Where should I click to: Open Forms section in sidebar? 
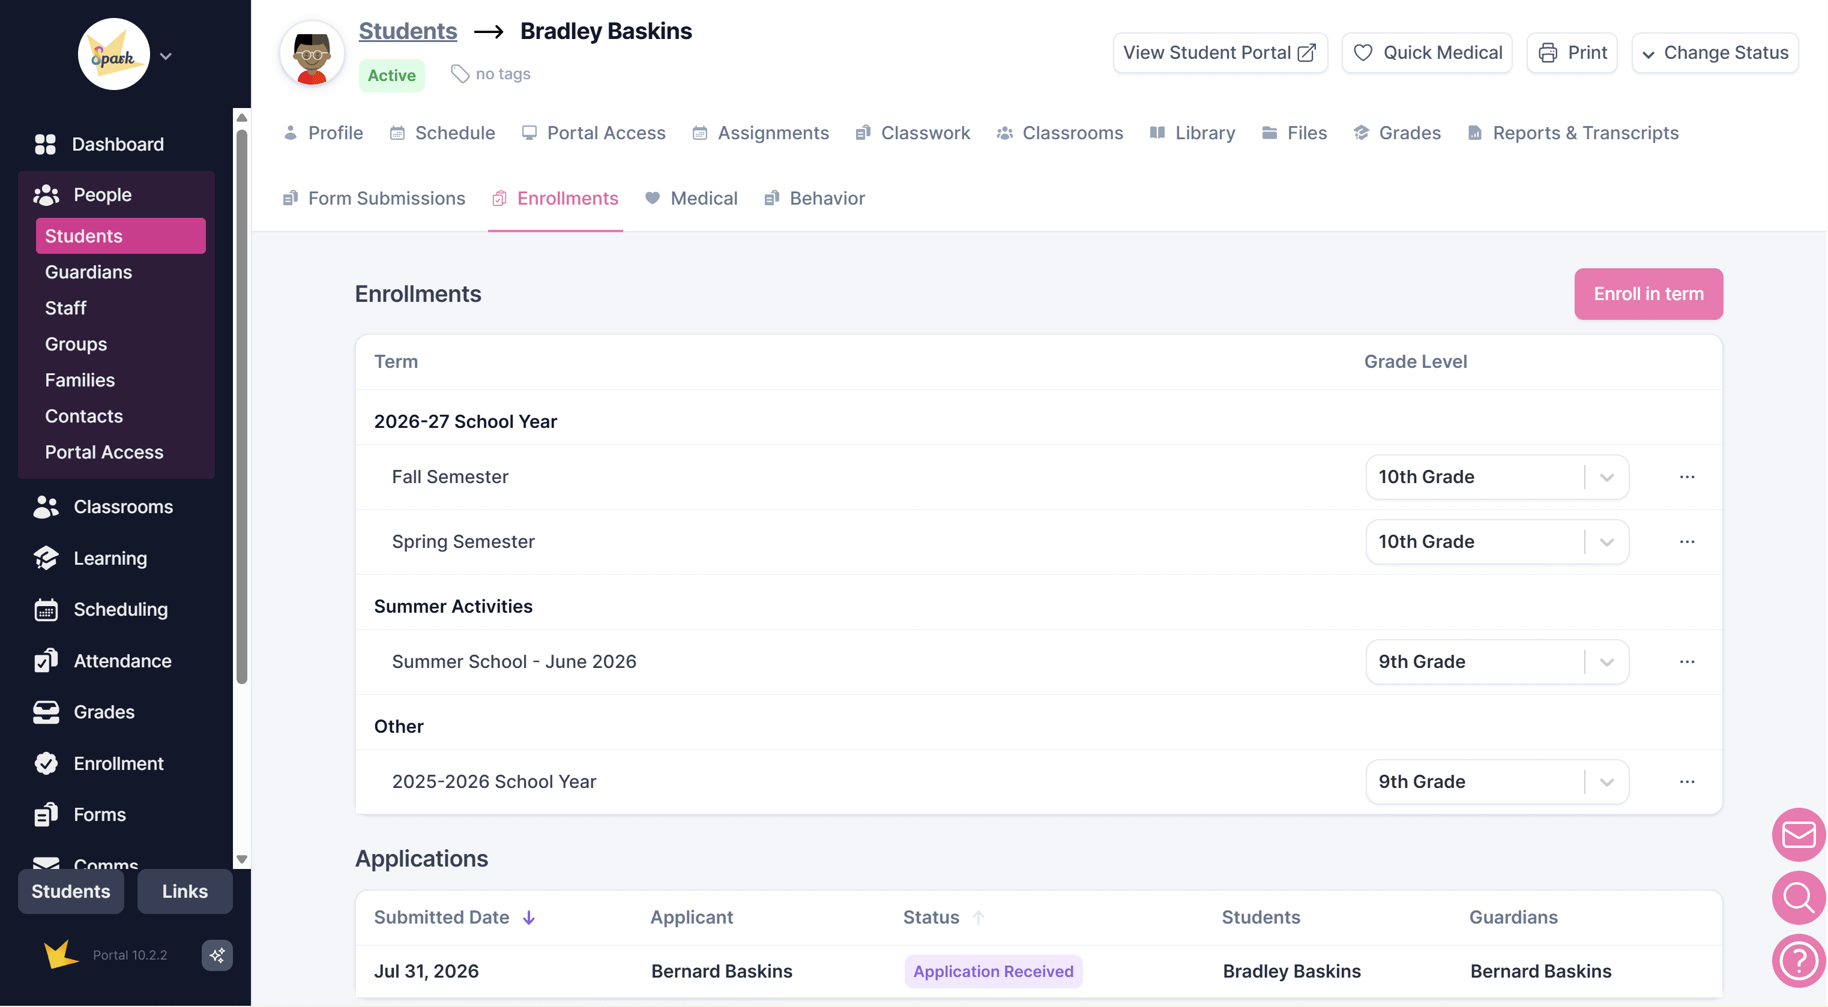coord(79,815)
